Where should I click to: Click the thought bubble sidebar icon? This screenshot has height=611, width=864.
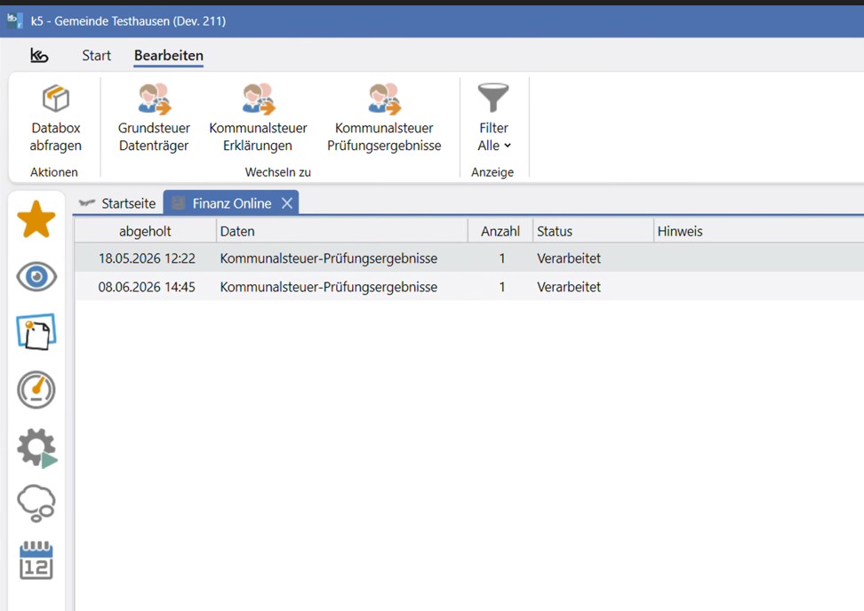(36, 504)
